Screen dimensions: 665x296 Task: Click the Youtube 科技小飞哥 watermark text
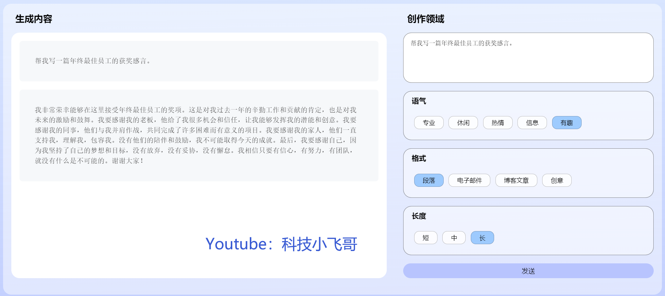click(281, 244)
